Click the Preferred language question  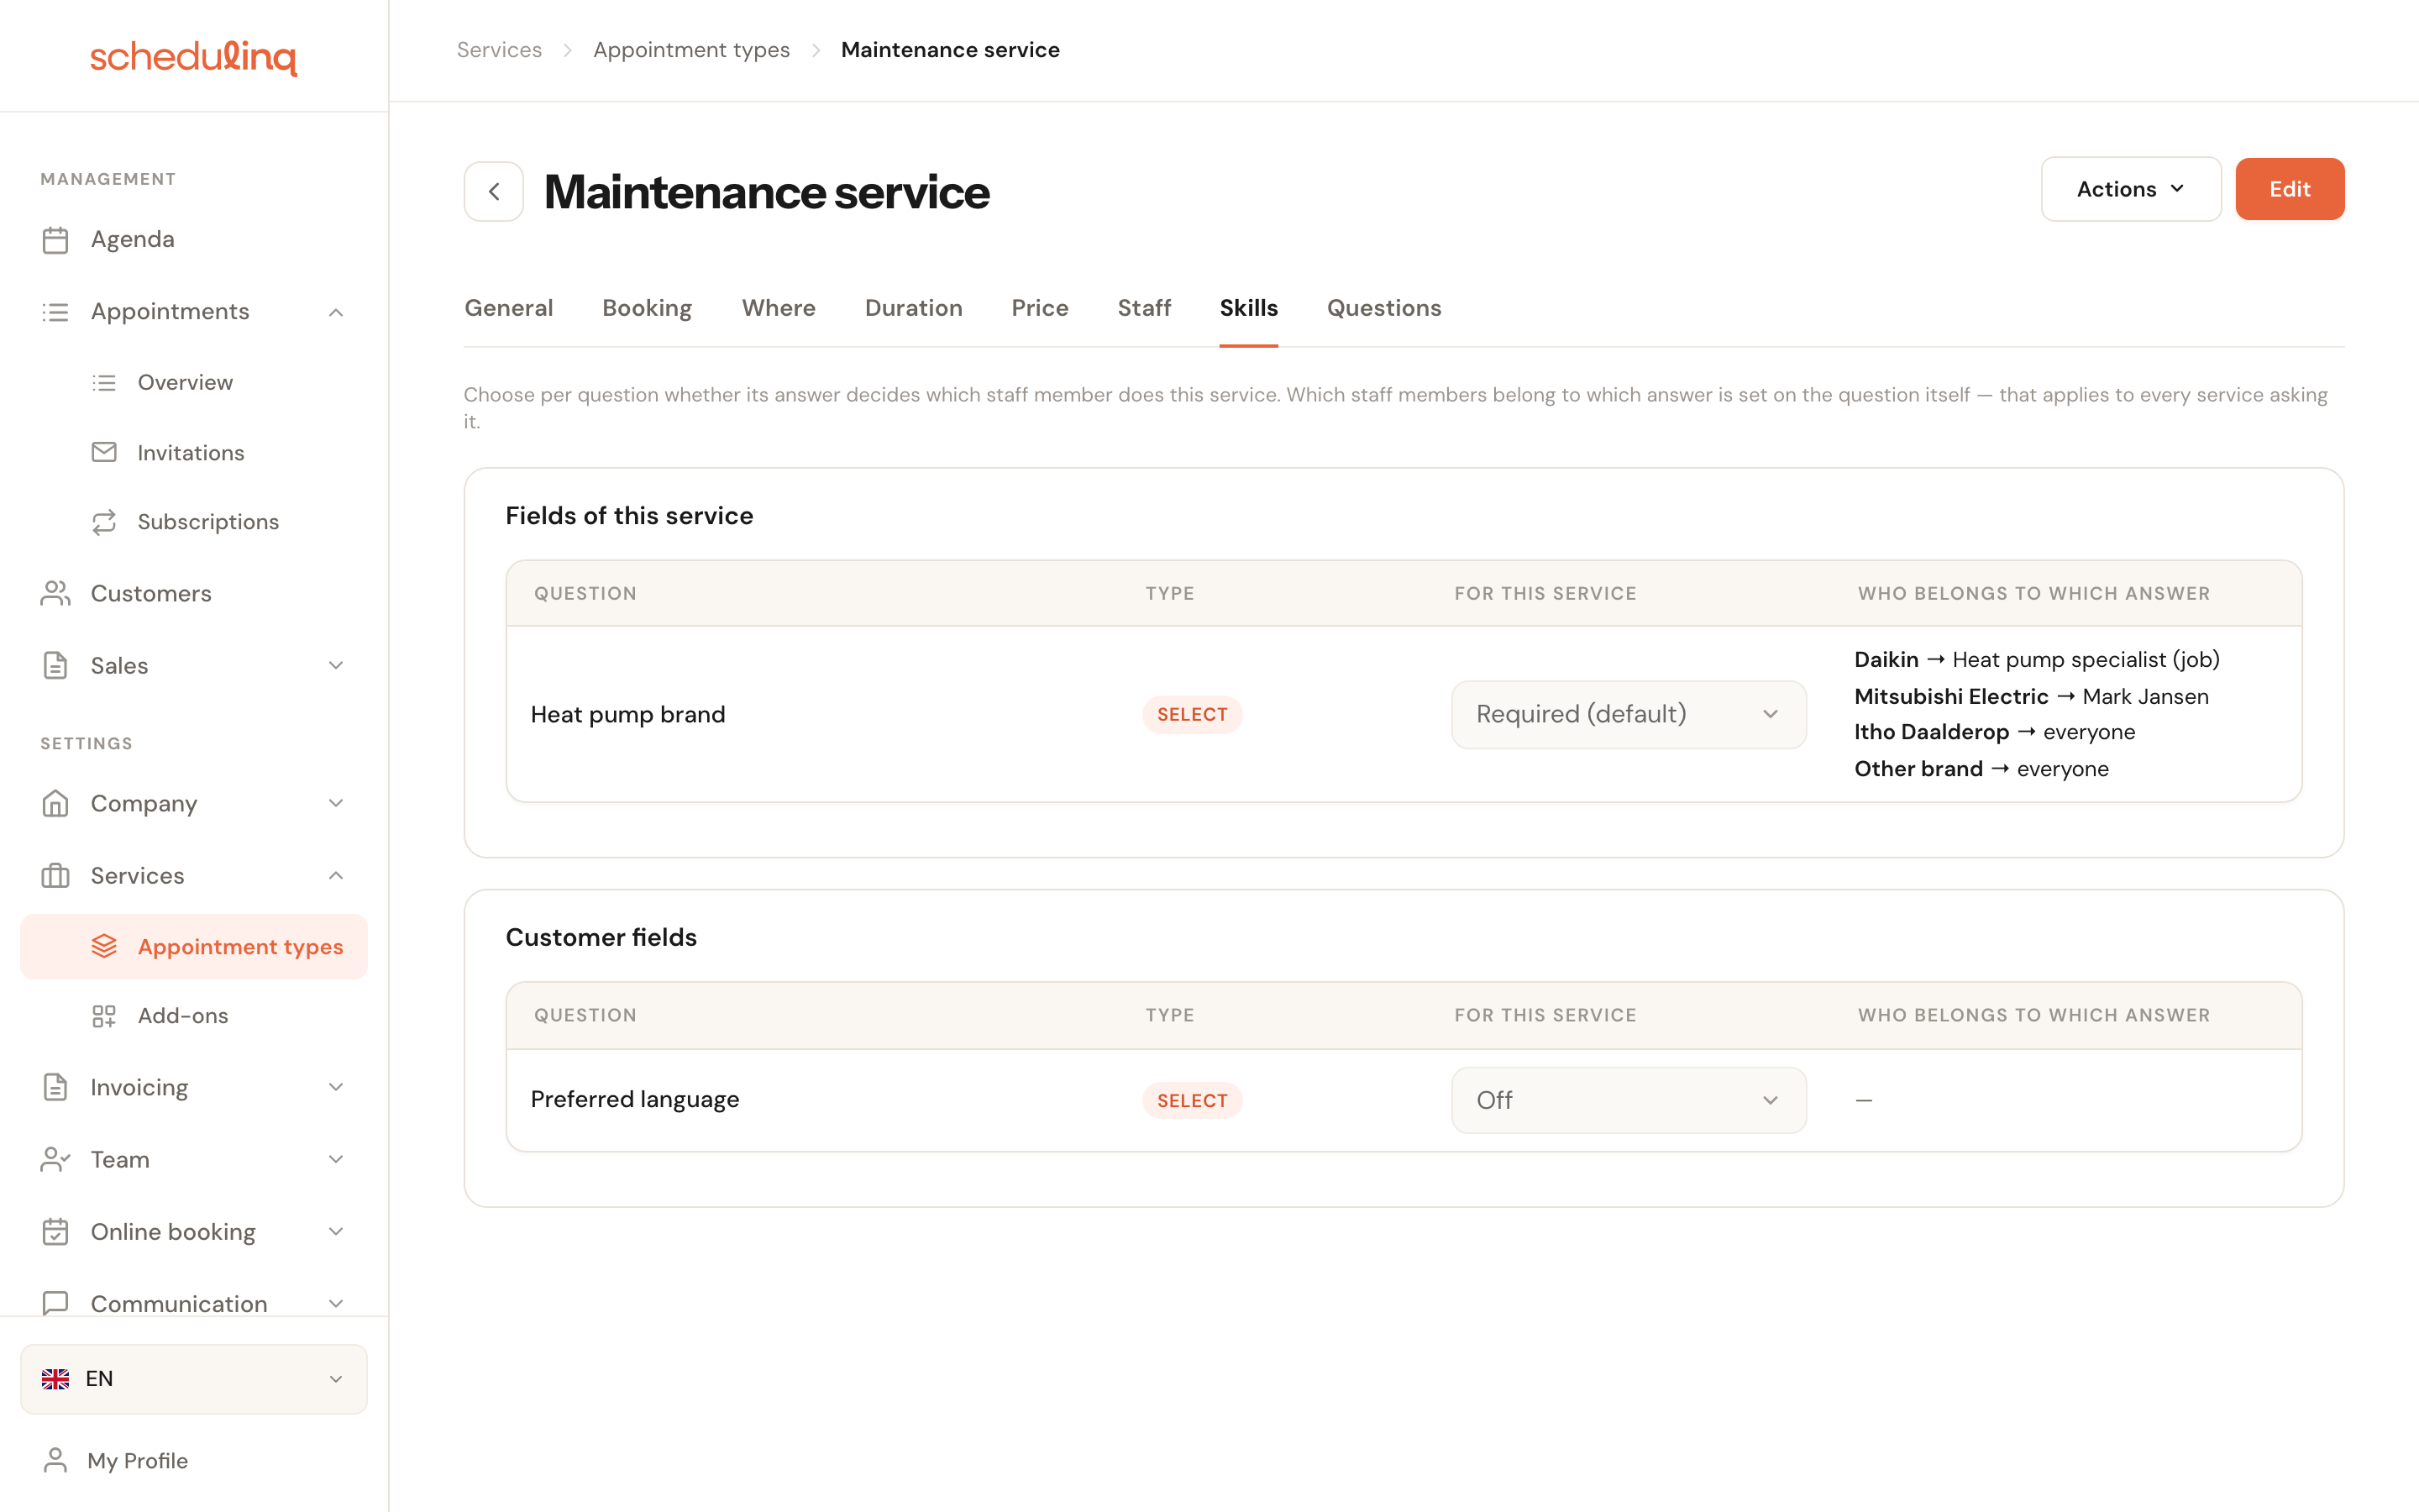635,1099
